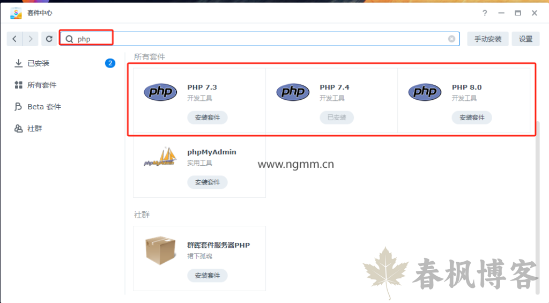Click the Package Center app icon
Screen dimensions: 549x303
(x=16, y=13)
